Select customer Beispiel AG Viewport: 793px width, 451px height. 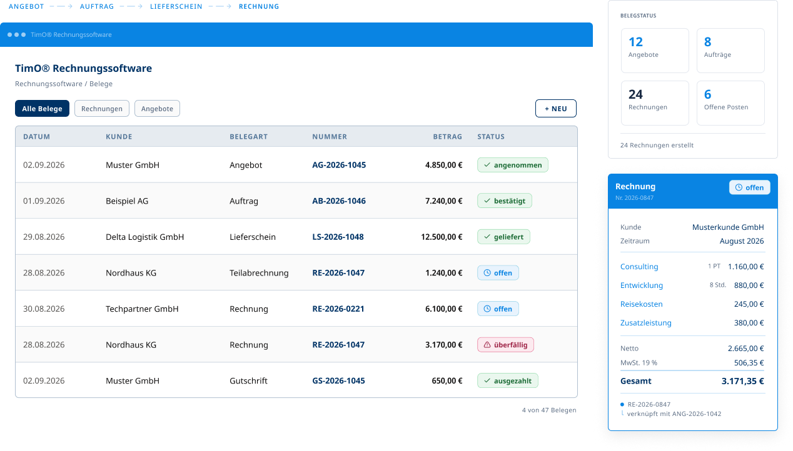coord(127,201)
